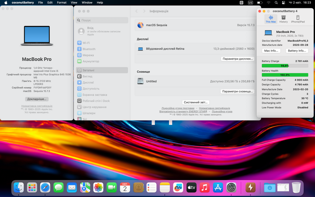This screenshot has width=315, height=197.
Task: Select Центр керування in Settings sidebar
Action: click(x=102, y=107)
